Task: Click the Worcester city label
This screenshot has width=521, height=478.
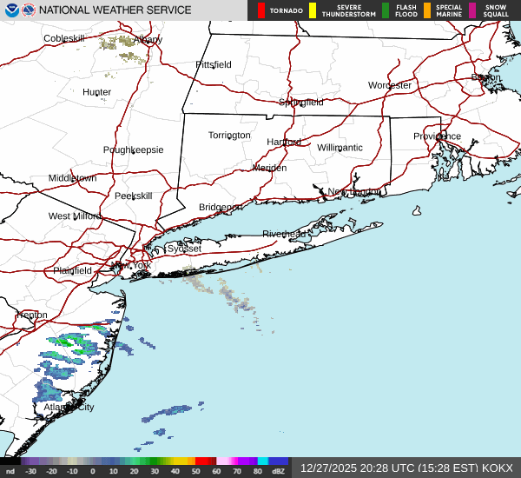Action: click(x=389, y=85)
